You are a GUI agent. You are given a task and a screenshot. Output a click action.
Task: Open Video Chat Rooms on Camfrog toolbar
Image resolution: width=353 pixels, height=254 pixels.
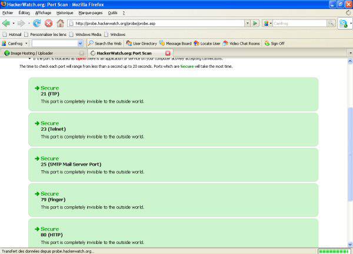point(241,43)
